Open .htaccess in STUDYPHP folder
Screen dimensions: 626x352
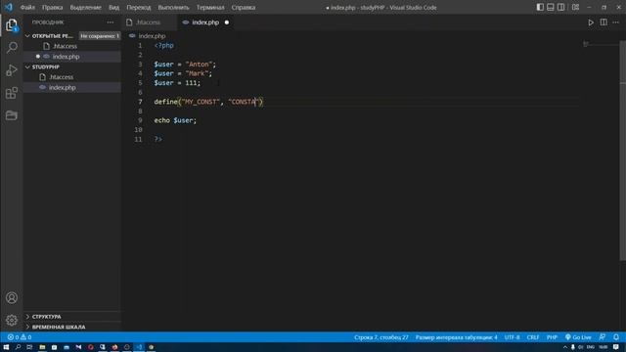[72, 77]
